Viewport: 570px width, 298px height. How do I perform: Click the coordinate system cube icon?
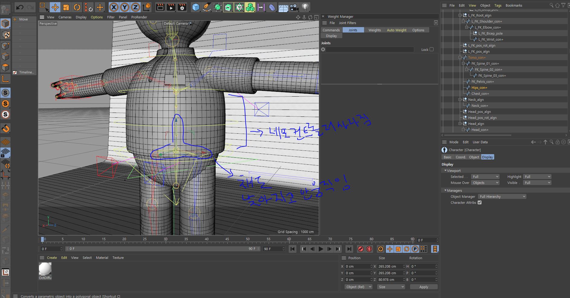(x=147, y=7)
